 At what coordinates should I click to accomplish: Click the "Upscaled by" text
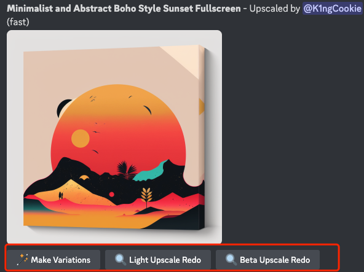coord(275,9)
